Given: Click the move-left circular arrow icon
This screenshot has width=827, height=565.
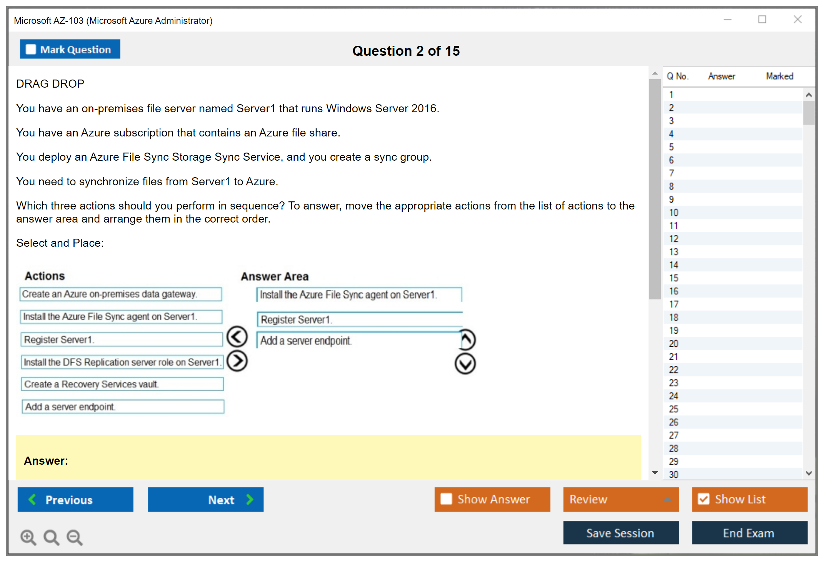Looking at the screenshot, I should (237, 337).
